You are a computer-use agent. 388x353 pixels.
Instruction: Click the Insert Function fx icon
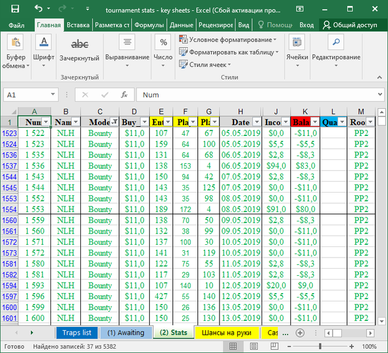[124, 95]
